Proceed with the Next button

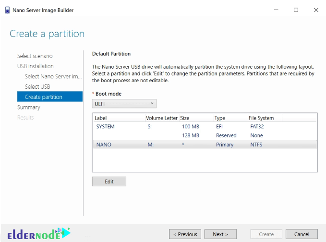coord(220,234)
